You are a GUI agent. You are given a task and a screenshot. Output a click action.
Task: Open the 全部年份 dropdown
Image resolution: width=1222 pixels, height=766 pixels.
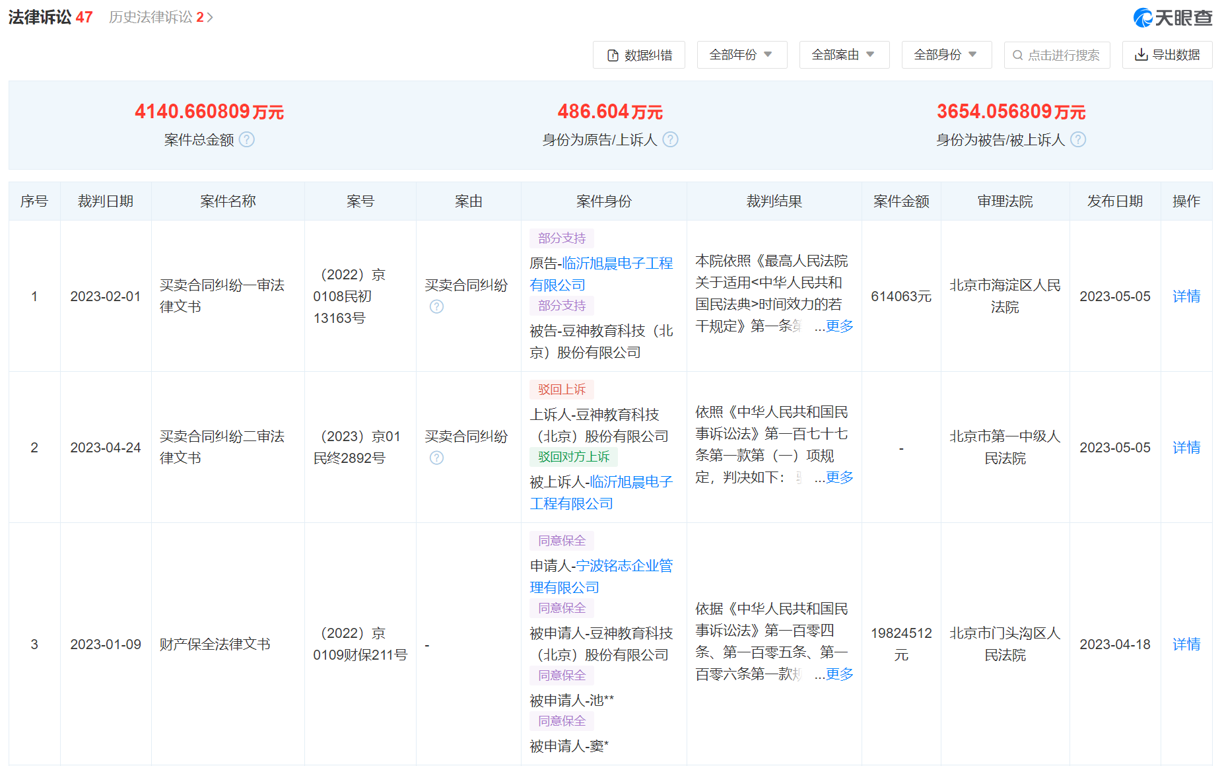coord(741,55)
